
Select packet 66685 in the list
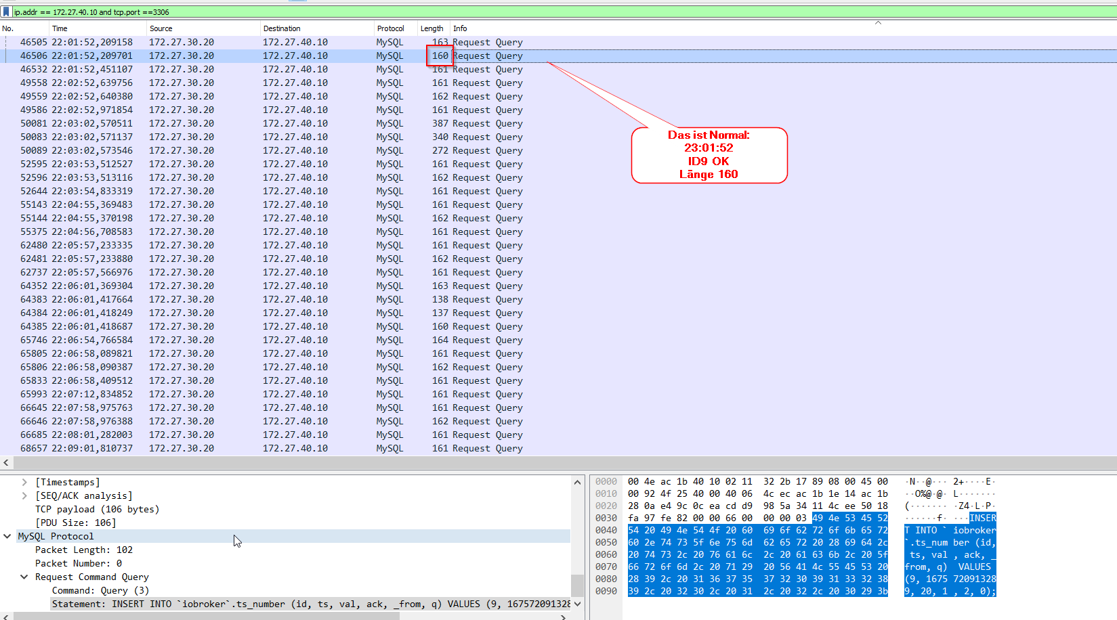558,435
